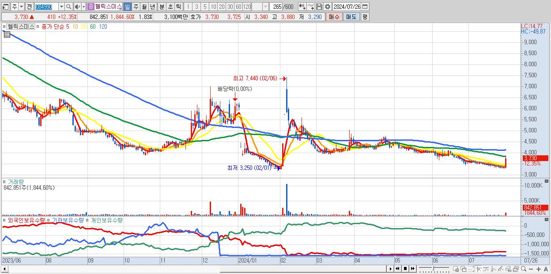551x274 pixels.
Task: Close the holdings indicator panel X
Action: point(547,219)
